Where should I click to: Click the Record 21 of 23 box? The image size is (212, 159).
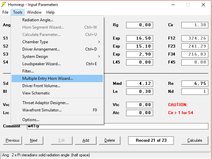point(151,140)
